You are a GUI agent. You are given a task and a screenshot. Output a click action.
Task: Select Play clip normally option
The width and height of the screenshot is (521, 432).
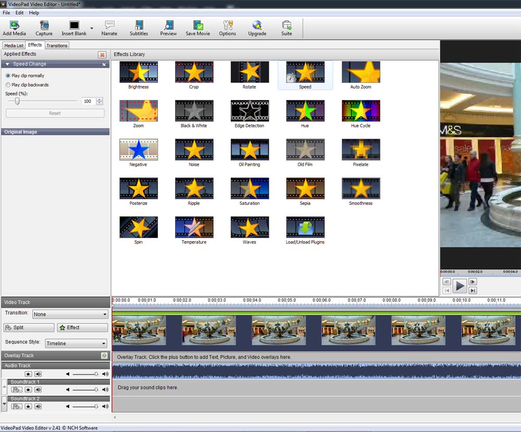pos(8,76)
